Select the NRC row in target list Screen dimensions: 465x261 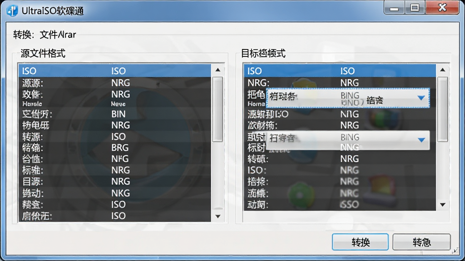pos(340,193)
